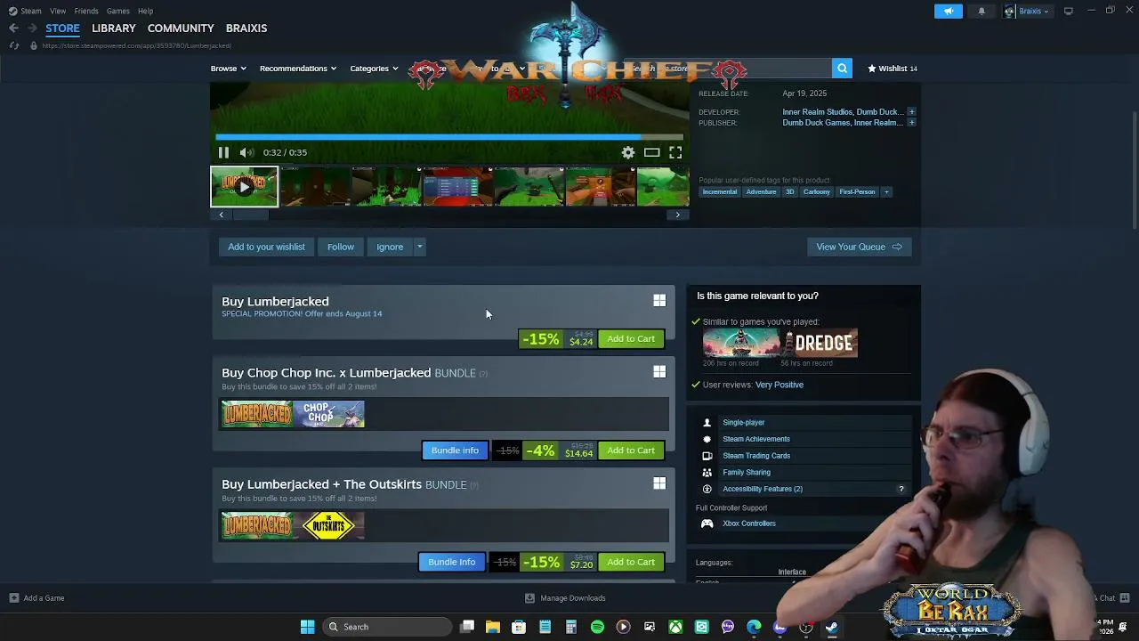Open the Single-player feature link

pos(744,423)
